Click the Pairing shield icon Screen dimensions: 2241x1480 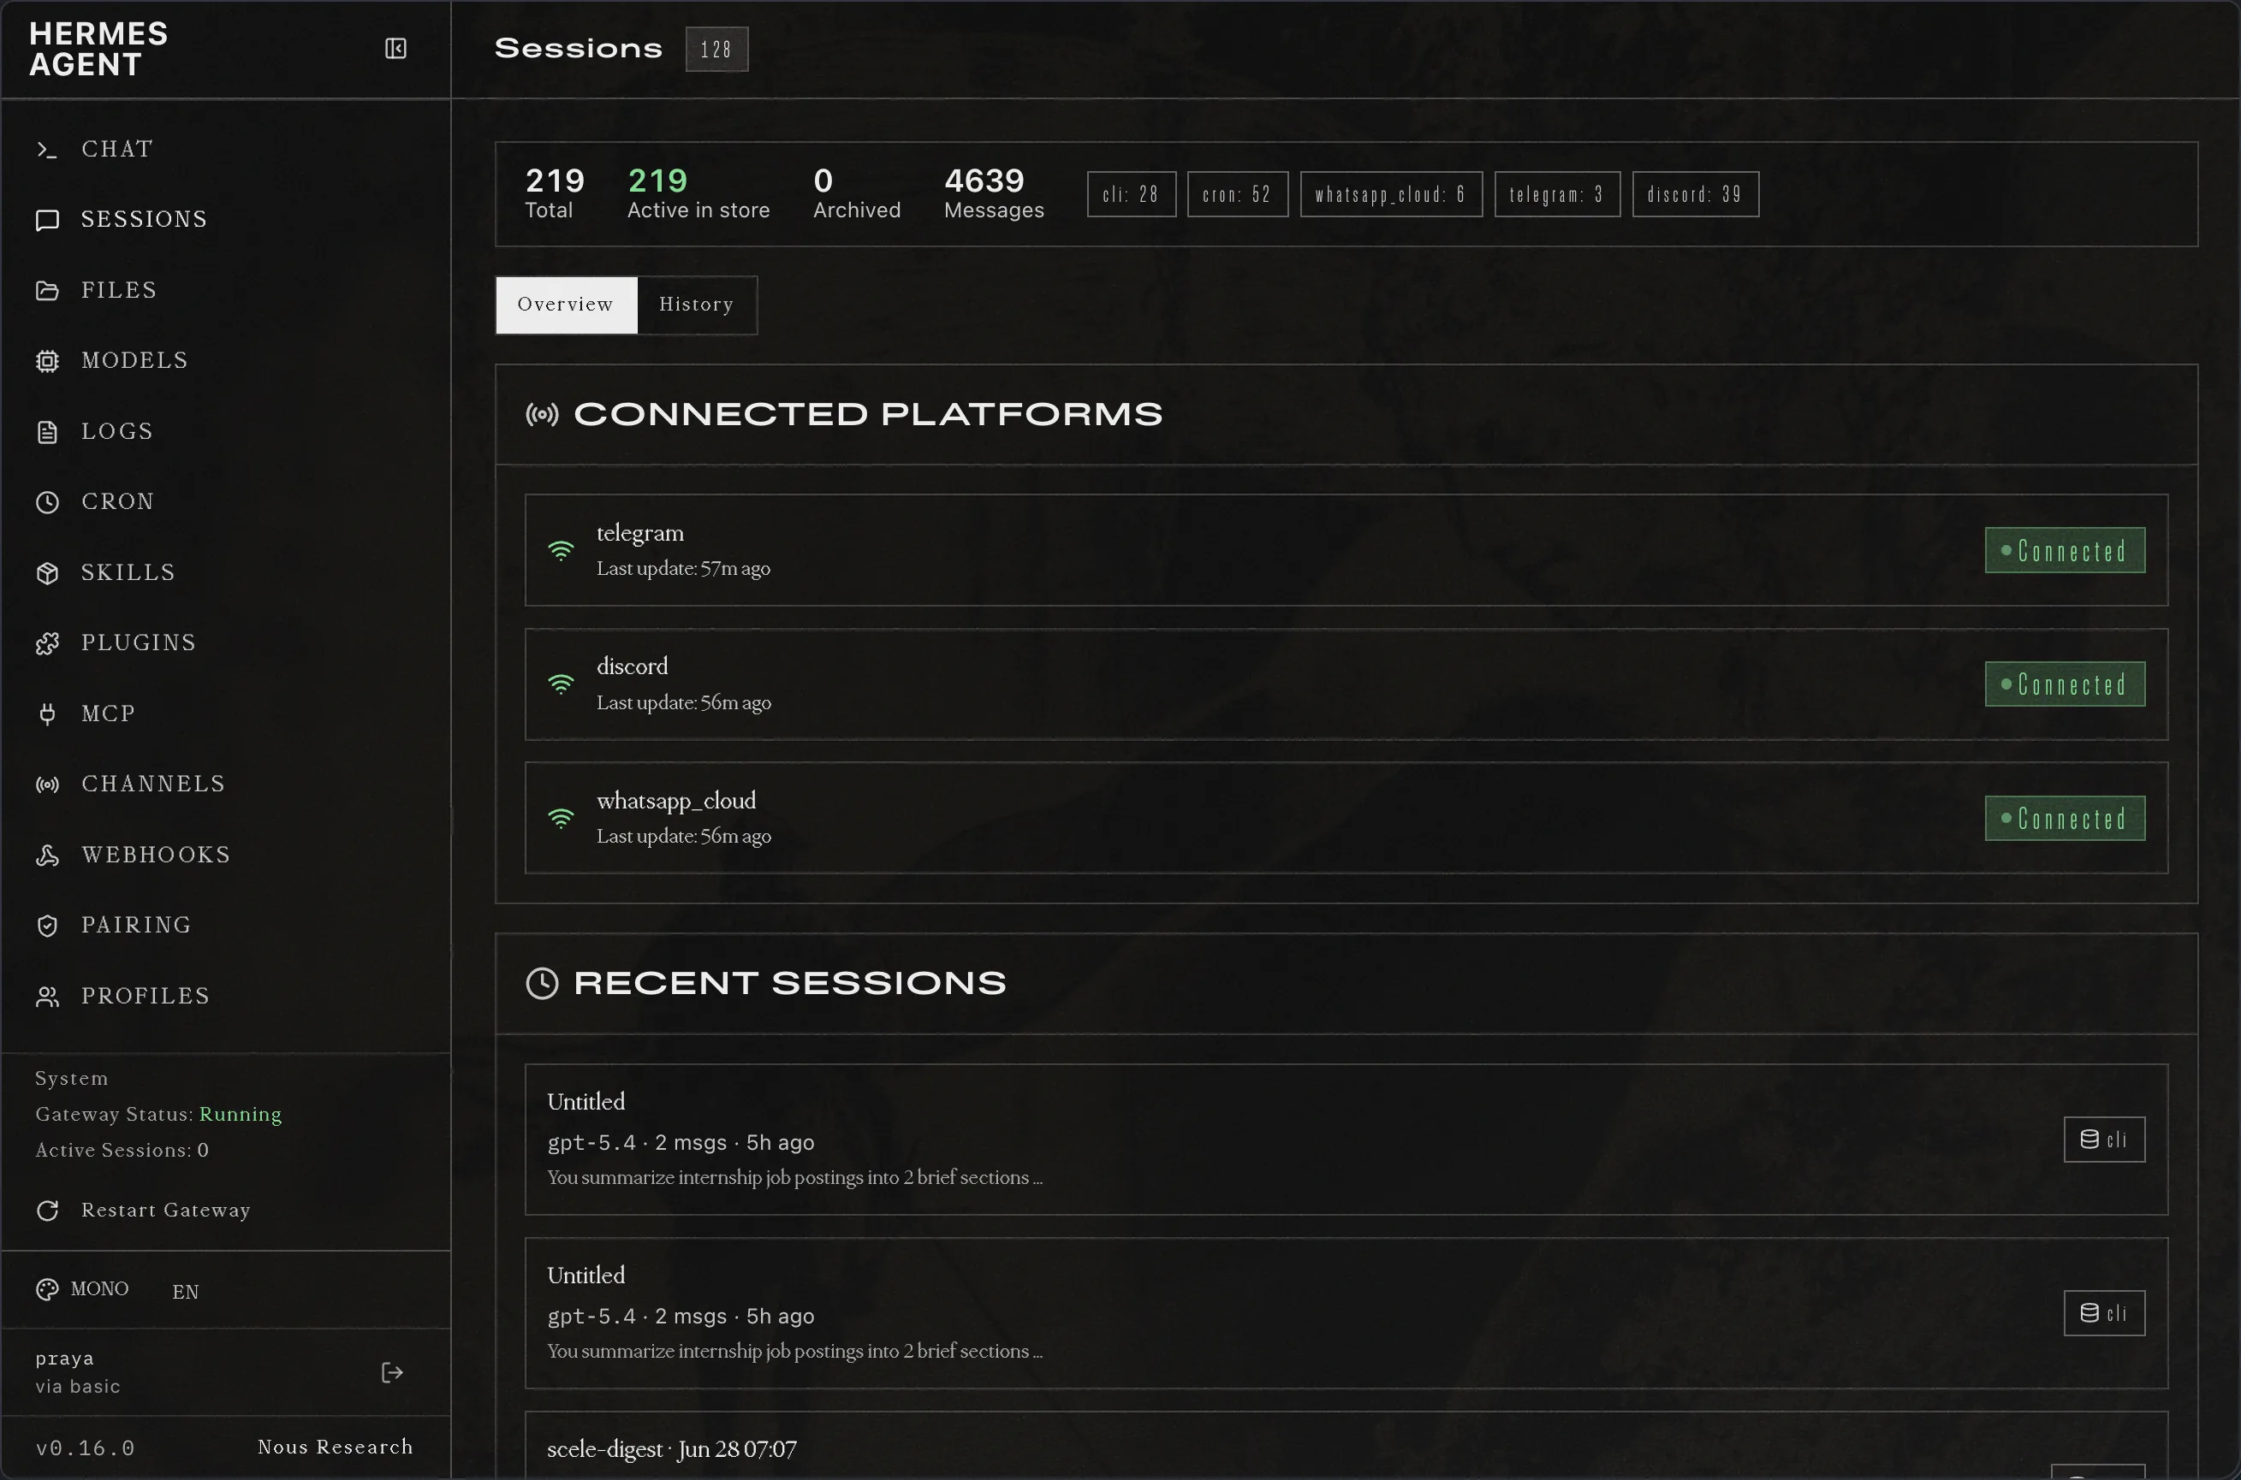(47, 925)
